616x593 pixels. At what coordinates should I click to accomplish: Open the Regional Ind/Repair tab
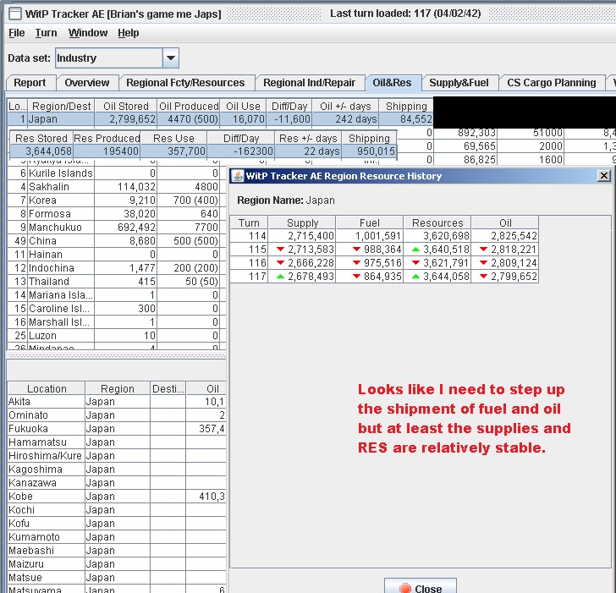pyautogui.click(x=309, y=83)
